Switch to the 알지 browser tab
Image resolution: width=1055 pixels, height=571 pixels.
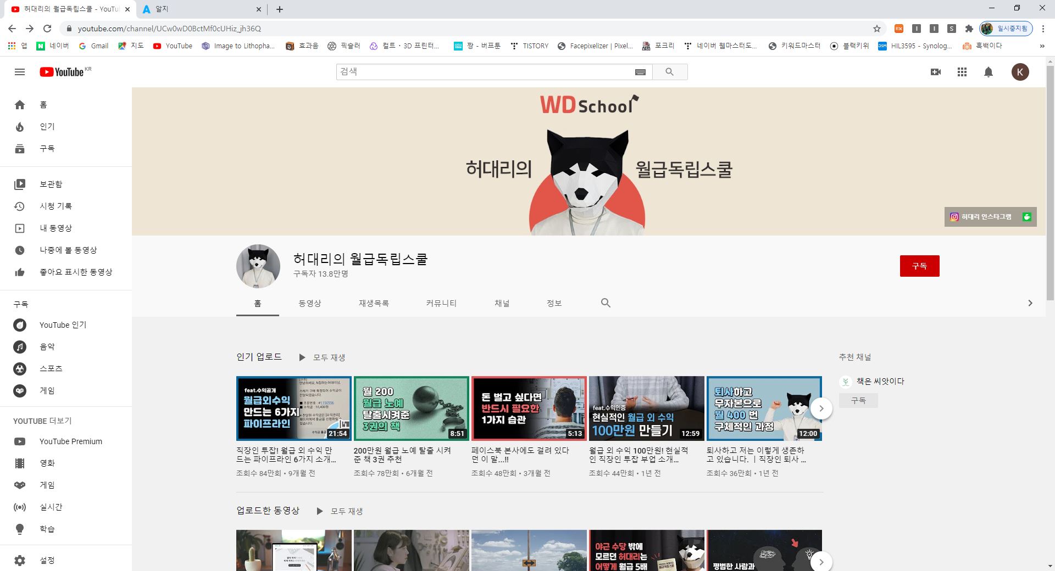[201, 9]
